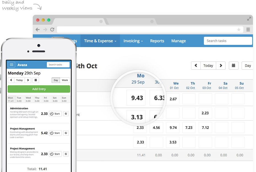The image size is (256, 172).
Task: Expand the Invoicing dropdown menu
Action: pyautogui.click(x=133, y=41)
